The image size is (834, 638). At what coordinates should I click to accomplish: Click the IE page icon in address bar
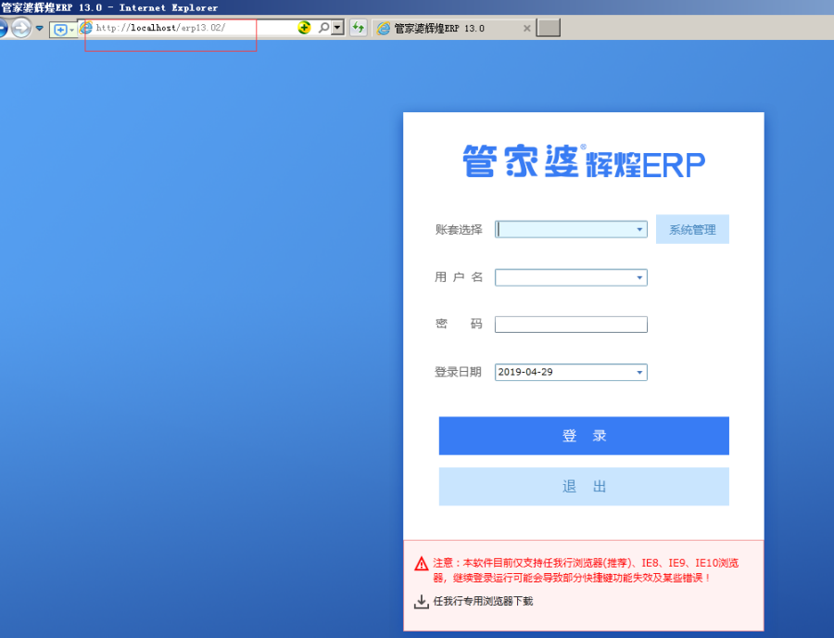[86, 28]
